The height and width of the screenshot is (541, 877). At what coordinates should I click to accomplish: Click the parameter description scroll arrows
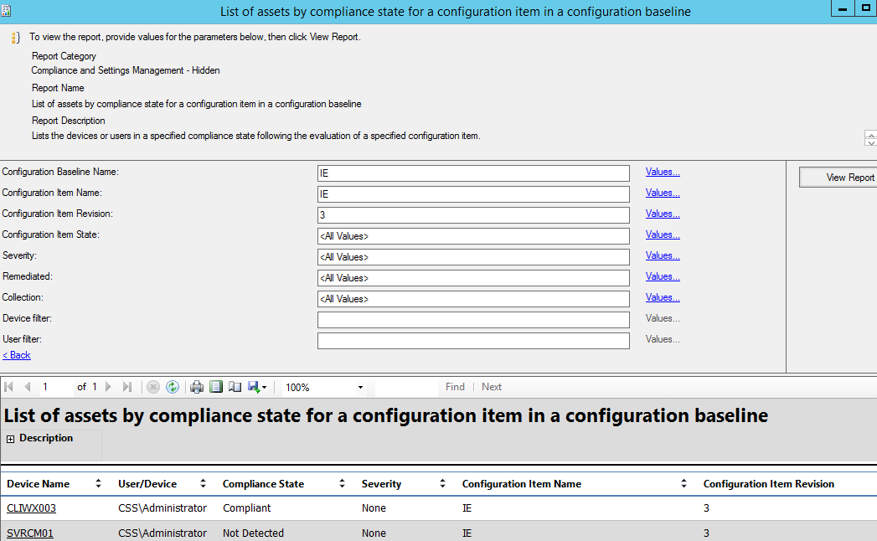(871, 138)
